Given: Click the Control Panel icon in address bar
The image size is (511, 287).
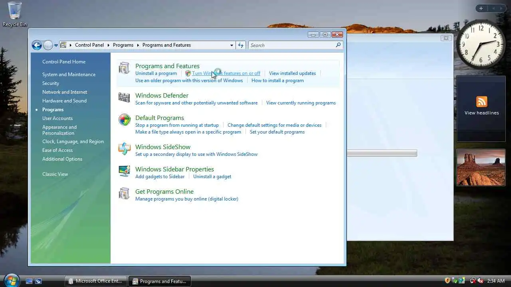Looking at the screenshot, I should 63,45.
